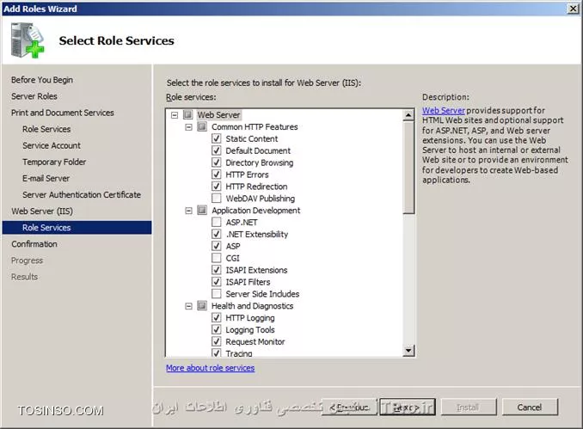Image resolution: width=583 pixels, height=429 pixels.
Task: Close the Add Roles Wizard window
Action: click(573, 9)
